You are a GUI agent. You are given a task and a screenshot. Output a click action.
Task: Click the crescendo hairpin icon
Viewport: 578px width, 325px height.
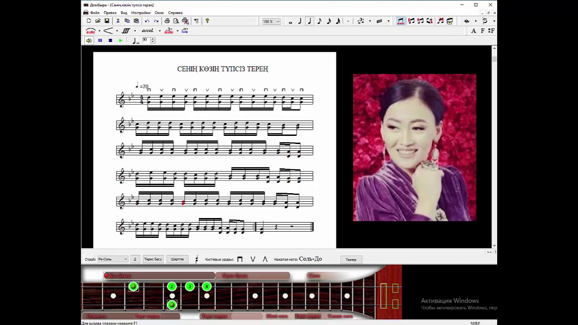pyautogui.click(x=108, y=31)
